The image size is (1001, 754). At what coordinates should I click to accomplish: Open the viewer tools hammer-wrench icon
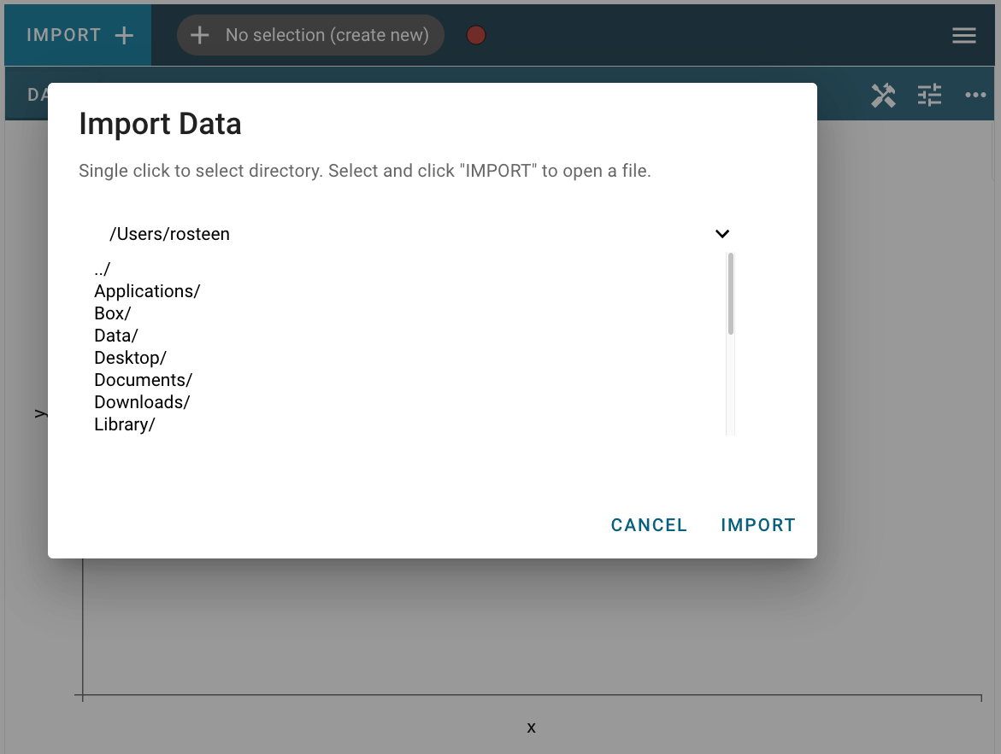(x=884, y=95)
